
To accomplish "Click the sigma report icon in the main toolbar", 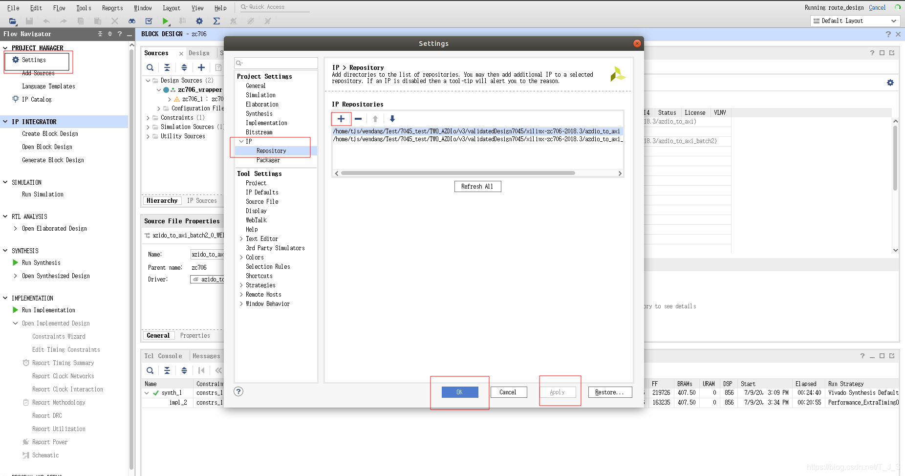I will 216,21.
